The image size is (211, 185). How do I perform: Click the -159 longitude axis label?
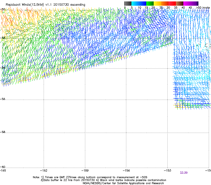pyautogui.click(x=85, y=170)
